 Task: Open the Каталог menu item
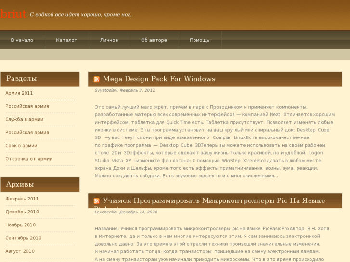click(x=66, y=40)
